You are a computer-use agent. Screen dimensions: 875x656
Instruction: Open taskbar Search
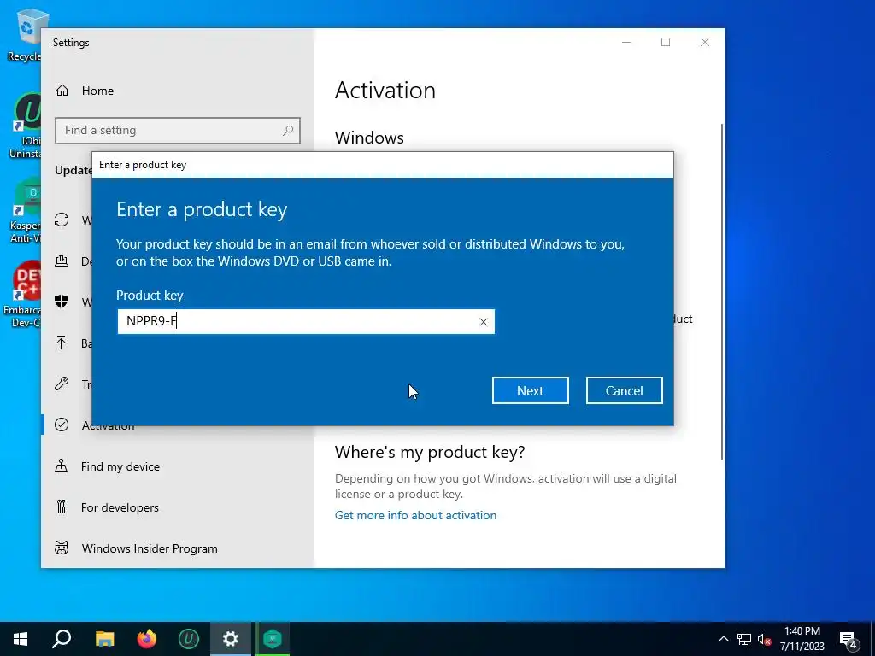pyautogui.click(x=62, y=639)
